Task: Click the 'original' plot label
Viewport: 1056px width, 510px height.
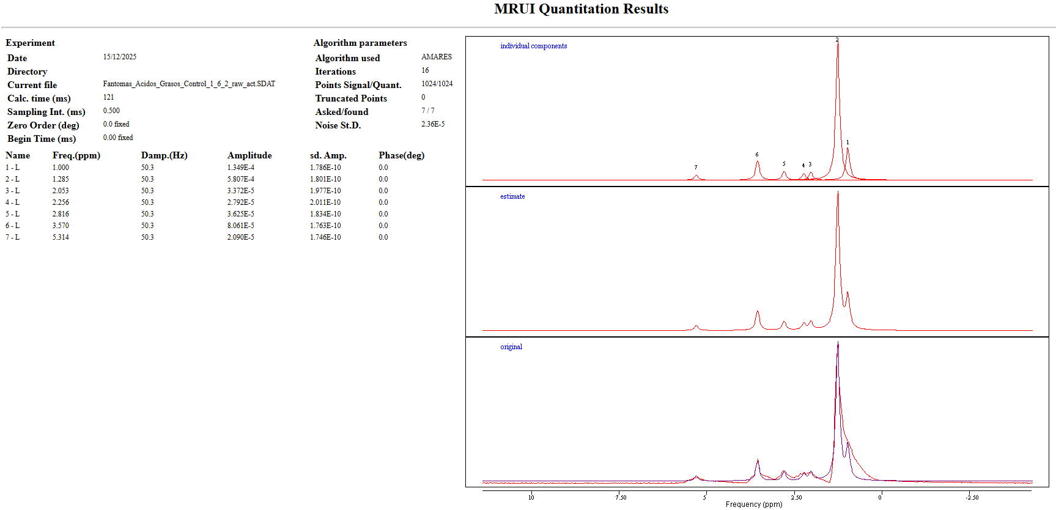Action: (x=511, y=347)
